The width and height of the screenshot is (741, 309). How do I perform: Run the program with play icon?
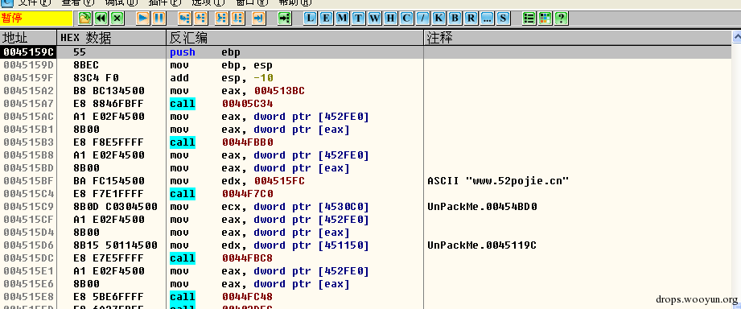(142, 19)
